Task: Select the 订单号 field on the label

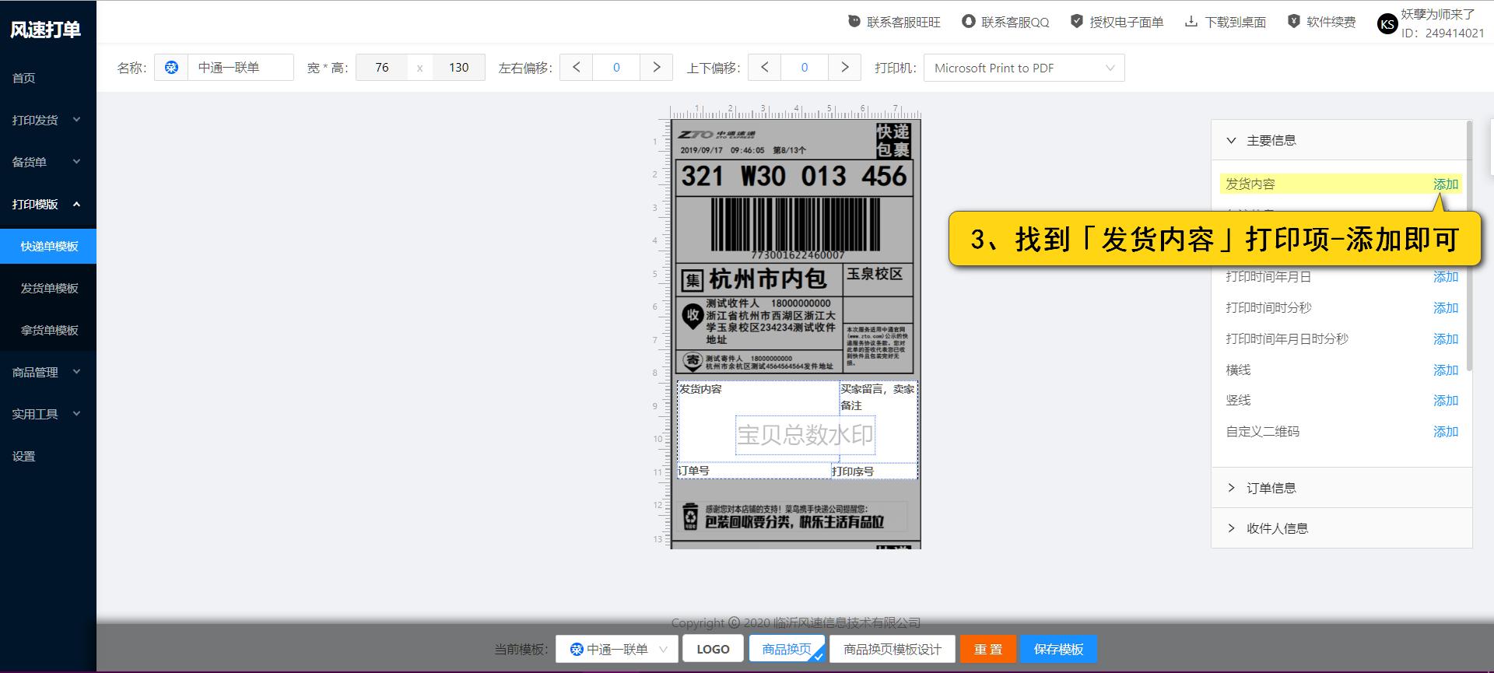Action: tap(753, 471)
